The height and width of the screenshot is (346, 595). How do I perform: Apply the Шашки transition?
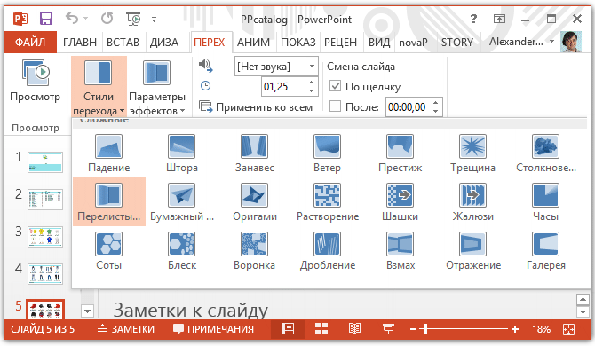point(400,202)
